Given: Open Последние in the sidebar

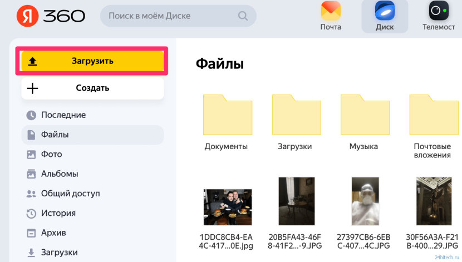Looking at the screenshot, I should pyautogui.click(x=63, y=115).
